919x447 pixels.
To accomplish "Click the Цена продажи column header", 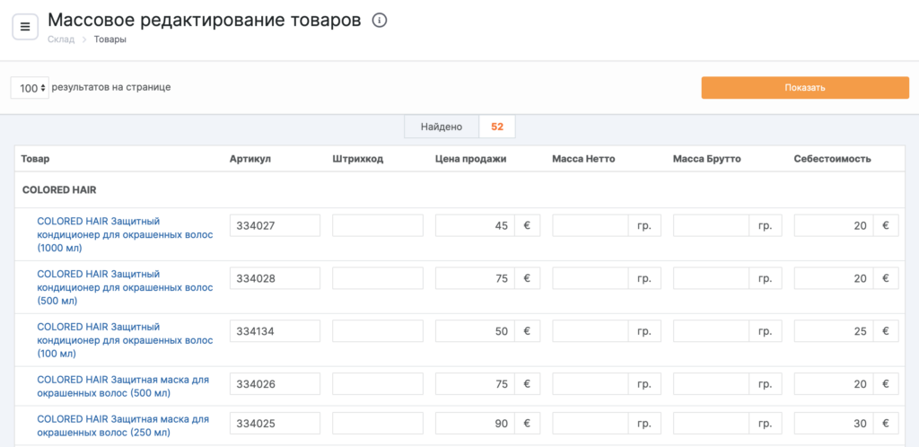I will 464,159.
